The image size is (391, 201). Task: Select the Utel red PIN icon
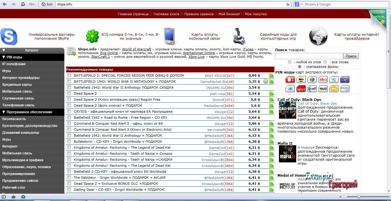(x=301, y=89)
